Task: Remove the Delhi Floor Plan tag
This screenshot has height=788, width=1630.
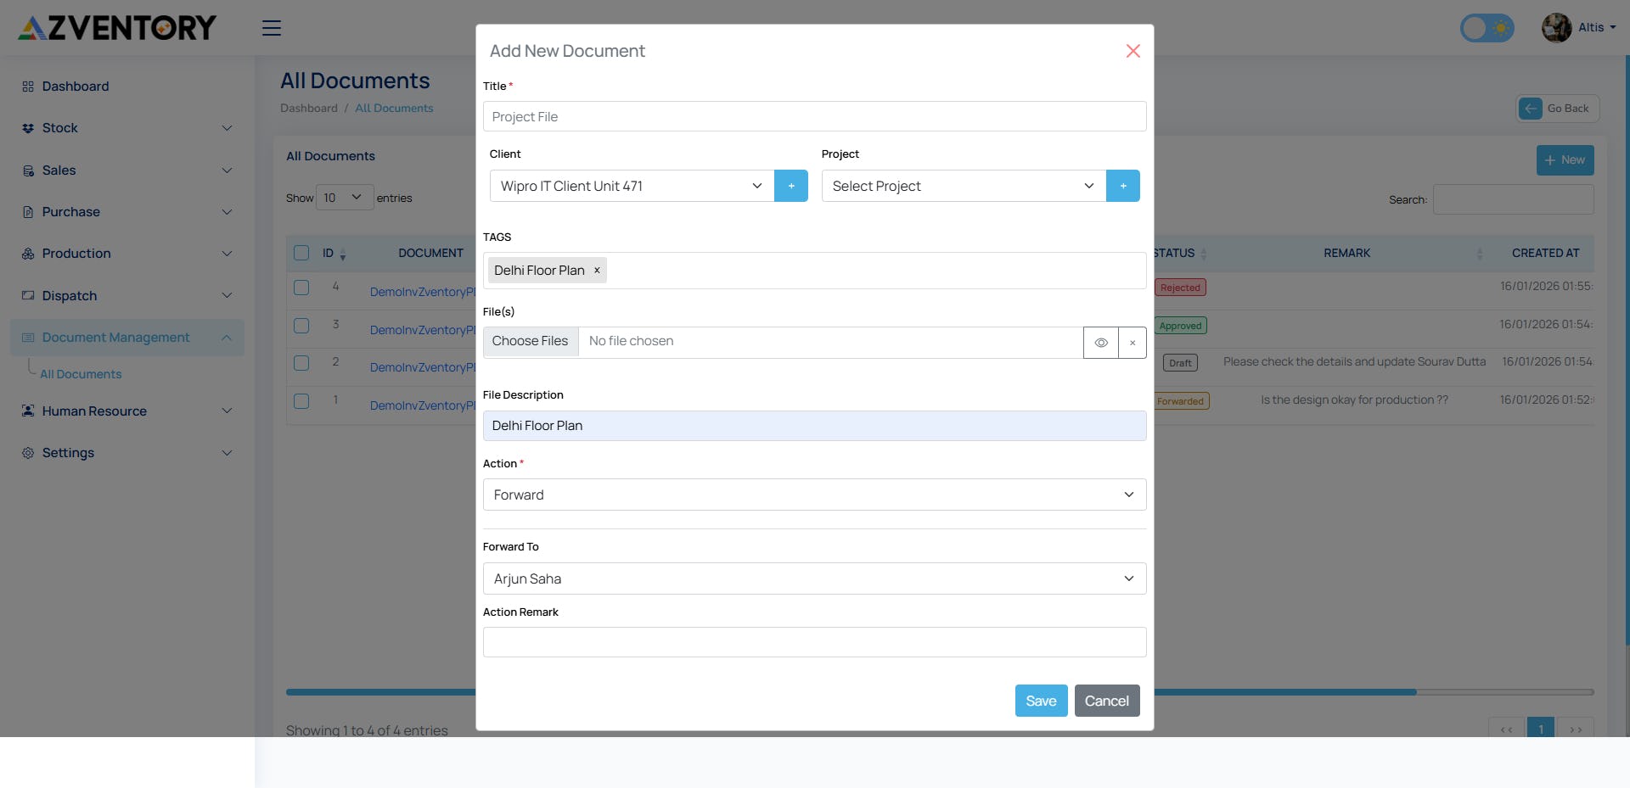Action: [x=597, y=270]
